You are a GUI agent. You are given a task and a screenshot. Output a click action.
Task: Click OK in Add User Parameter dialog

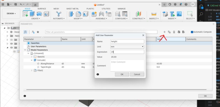[x=122, y=74]
